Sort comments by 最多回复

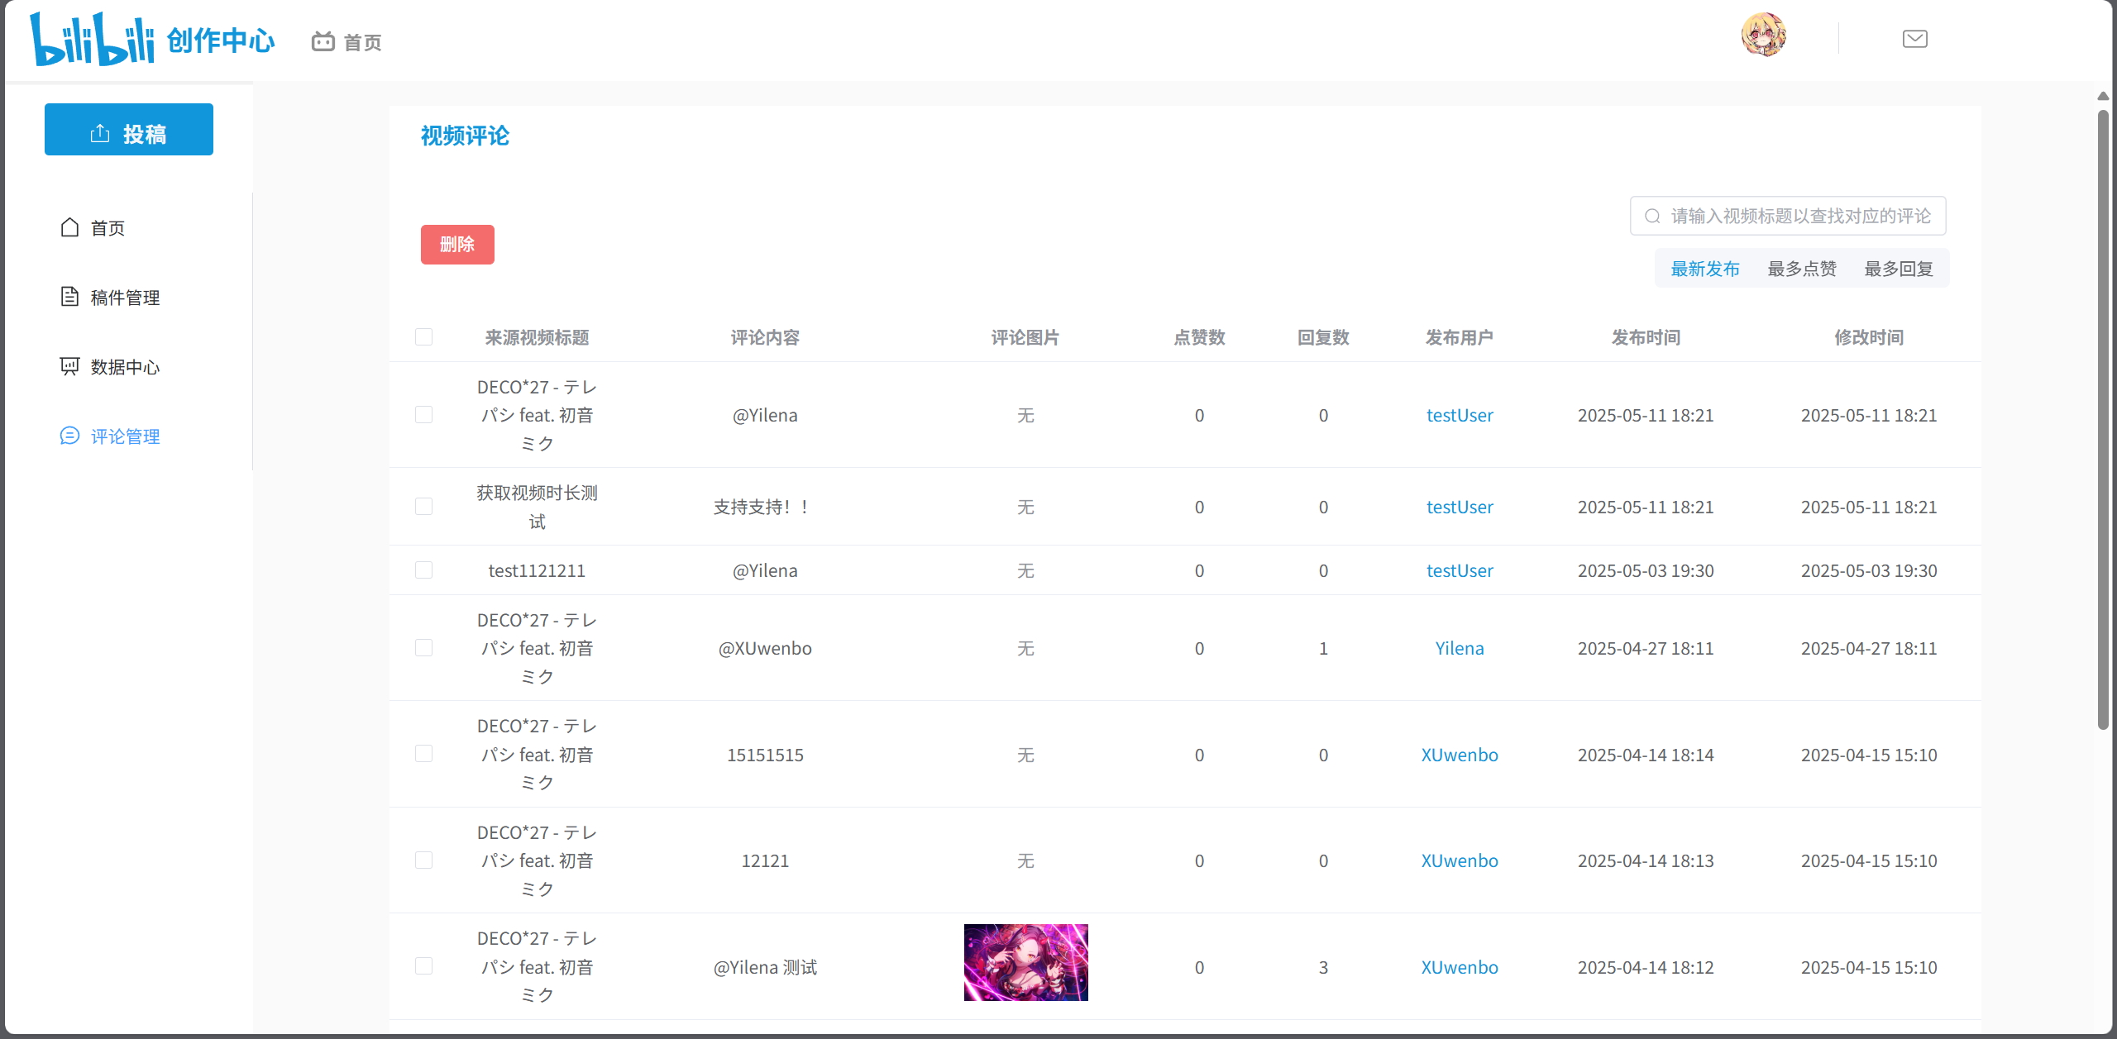pyautogui.click(x=1898, y=269)
